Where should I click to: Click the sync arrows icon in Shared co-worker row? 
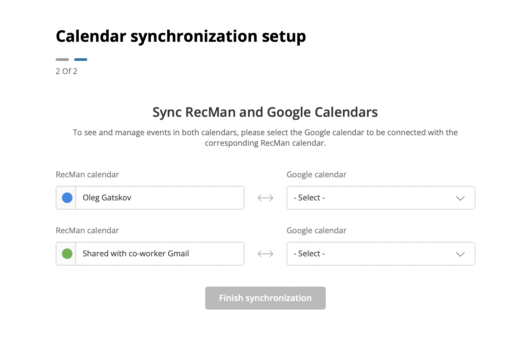pos(265,254)
